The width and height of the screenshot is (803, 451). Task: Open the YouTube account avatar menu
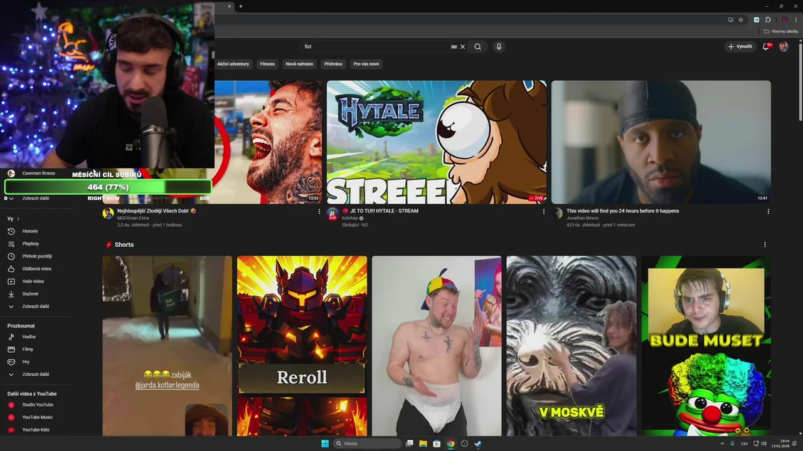(784, 46)
